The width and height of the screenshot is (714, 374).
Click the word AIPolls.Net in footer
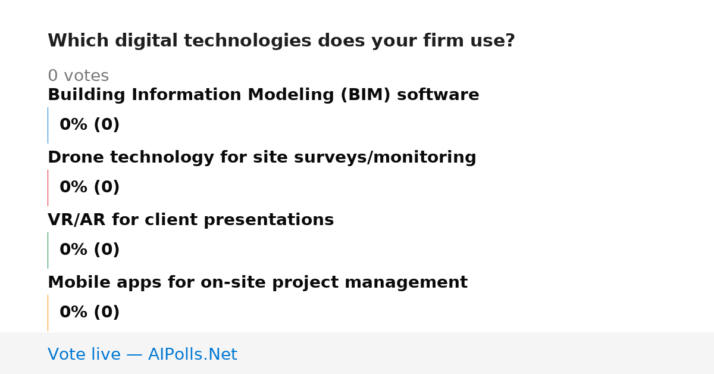tap(192, 354)
